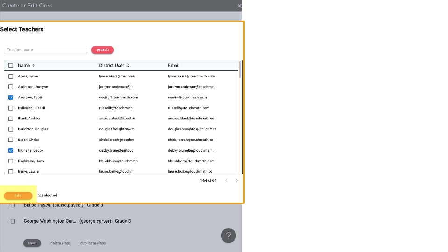Image resolution: width=448 pixels, height=252 pixels.
Task: Select the name Black, Andrea
Action: click(x=29, y=119)
